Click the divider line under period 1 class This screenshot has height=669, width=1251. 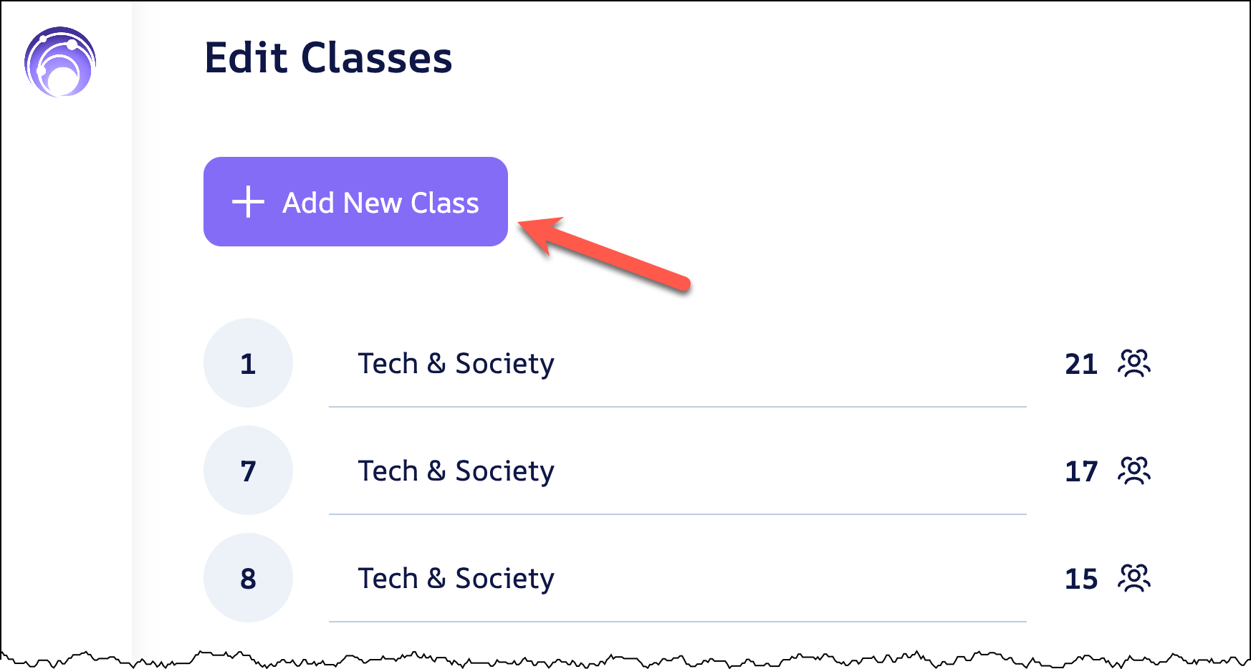click(x=677, y=407)
